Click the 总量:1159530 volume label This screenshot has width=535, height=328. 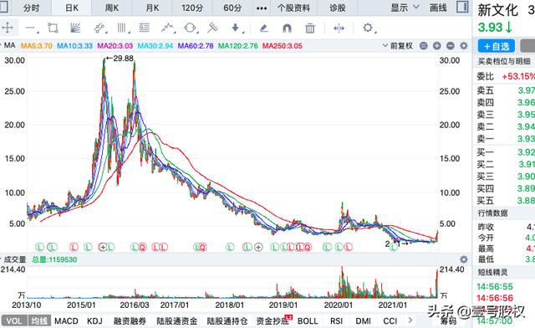coord(54,259)
